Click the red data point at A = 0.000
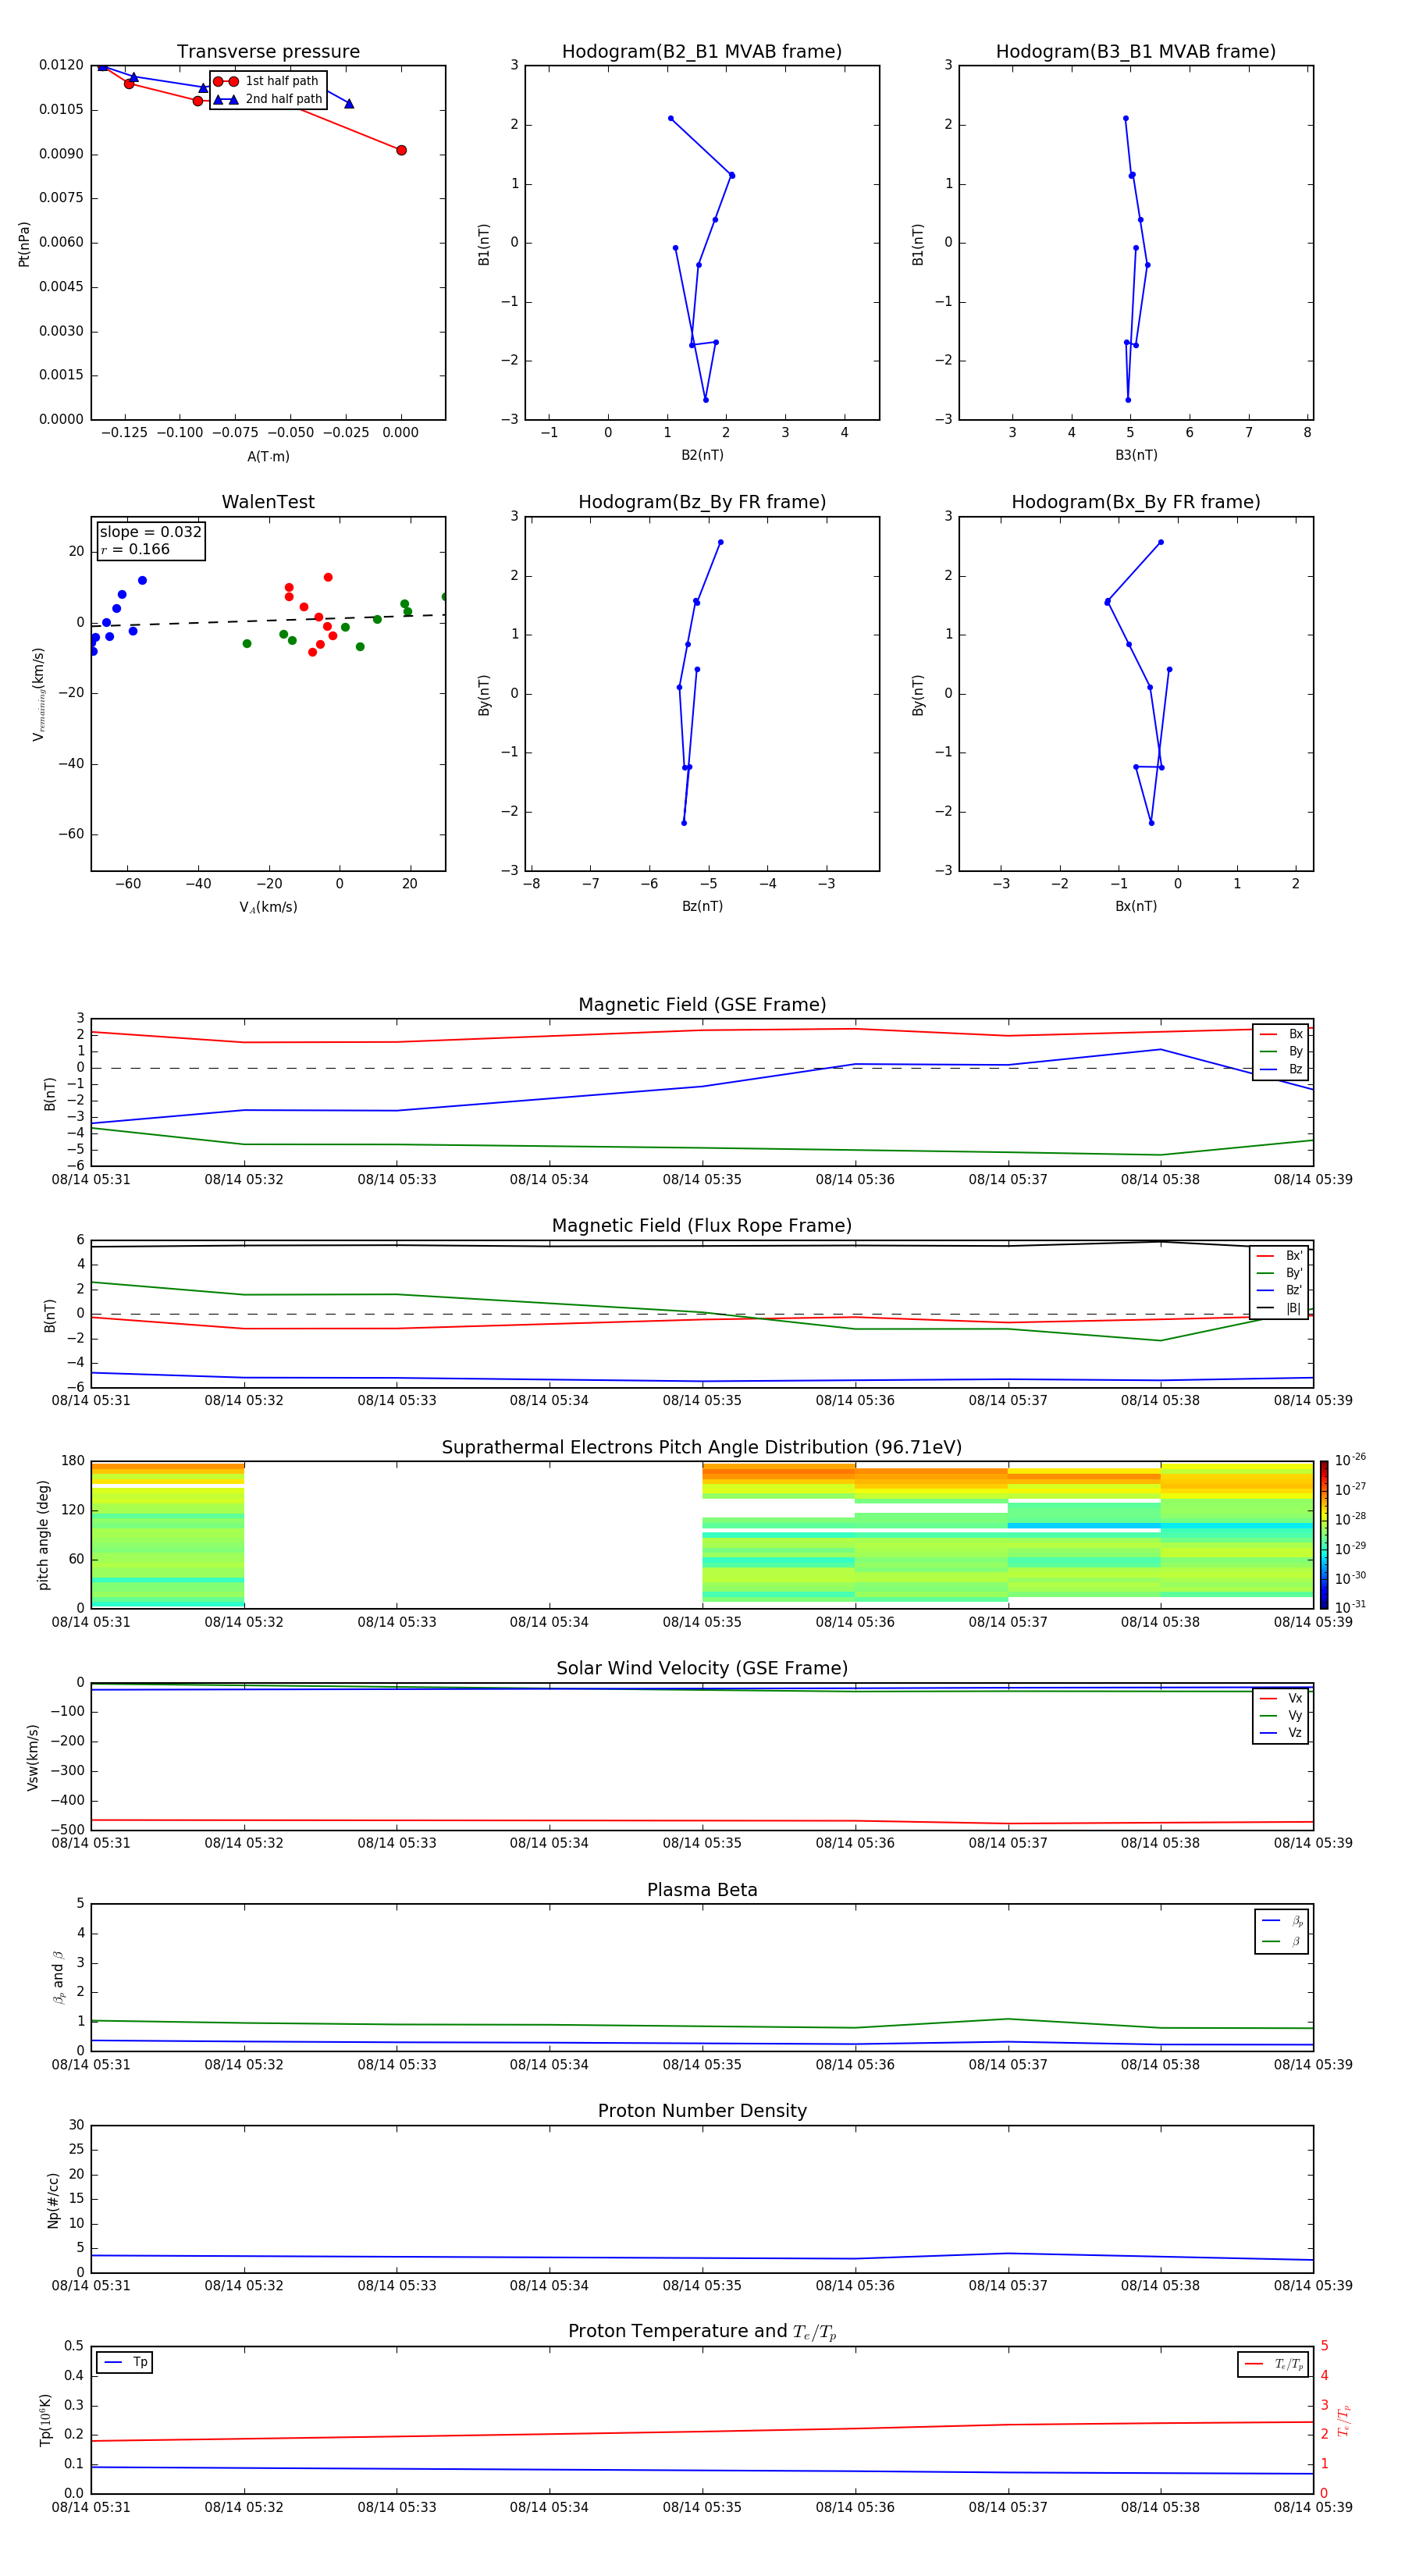This screenshot has width=1405, height=2576. point(401,150)
